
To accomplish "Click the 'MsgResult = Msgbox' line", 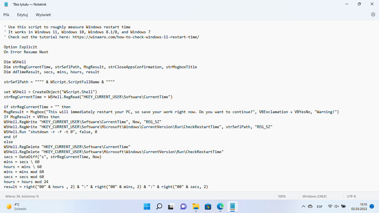I will [x=171, y=112].
